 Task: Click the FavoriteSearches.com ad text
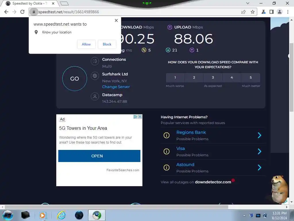pyautogui.click(x=123, y=170)
